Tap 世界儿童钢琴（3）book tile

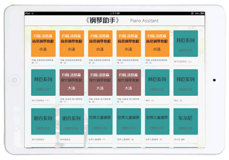point(157,121)
